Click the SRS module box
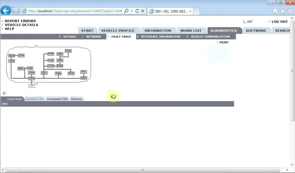 [x=60, y=60]
